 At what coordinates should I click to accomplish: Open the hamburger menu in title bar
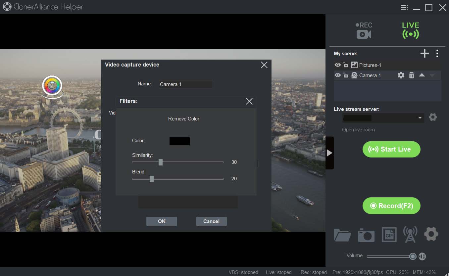point(404,8)
